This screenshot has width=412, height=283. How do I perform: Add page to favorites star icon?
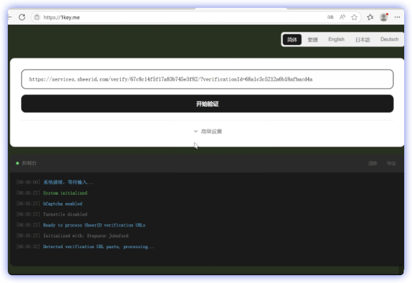(355, 17)
